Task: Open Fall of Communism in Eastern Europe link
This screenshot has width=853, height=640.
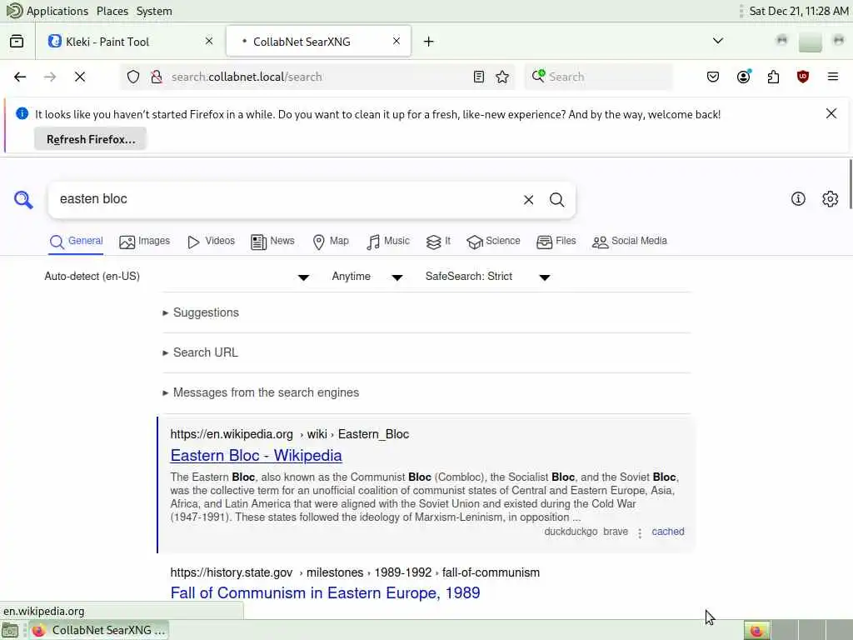Action: [326, 592]
